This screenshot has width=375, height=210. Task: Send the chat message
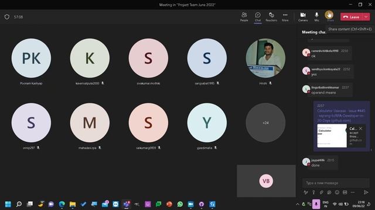pos(366,192)
